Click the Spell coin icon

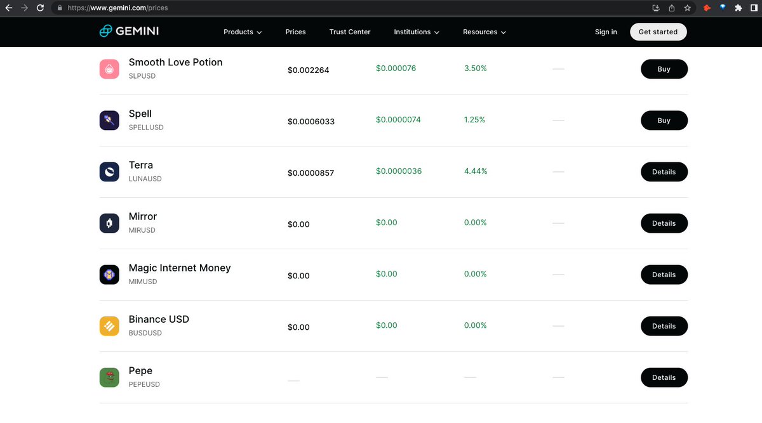click(x=109, y=120)
